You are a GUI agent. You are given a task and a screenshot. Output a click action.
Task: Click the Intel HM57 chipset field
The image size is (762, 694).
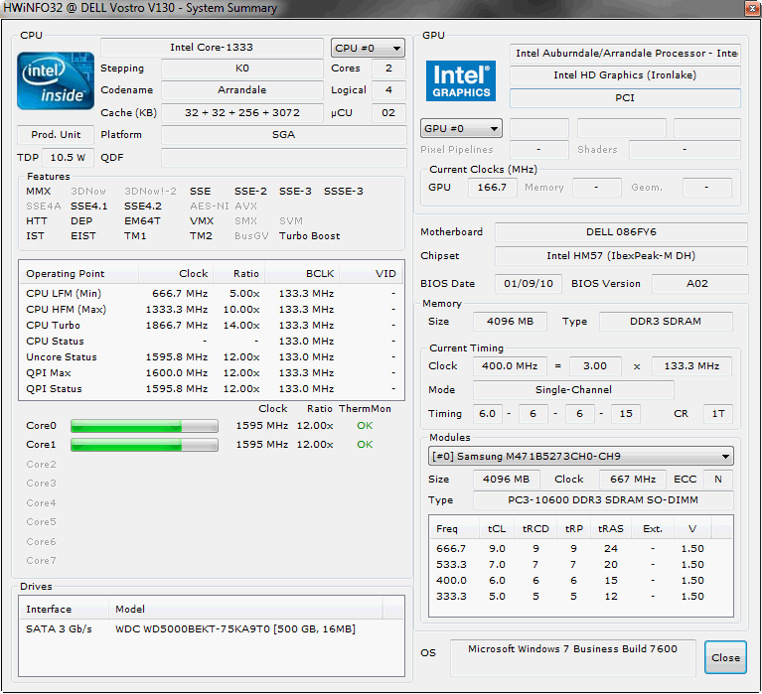[621, 256]
